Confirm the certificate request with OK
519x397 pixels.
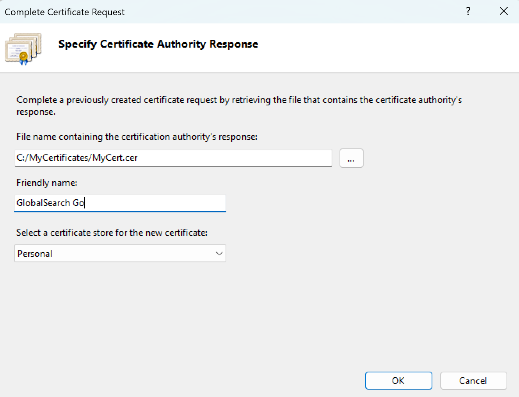pyautogui.click(x=398, y=381)
